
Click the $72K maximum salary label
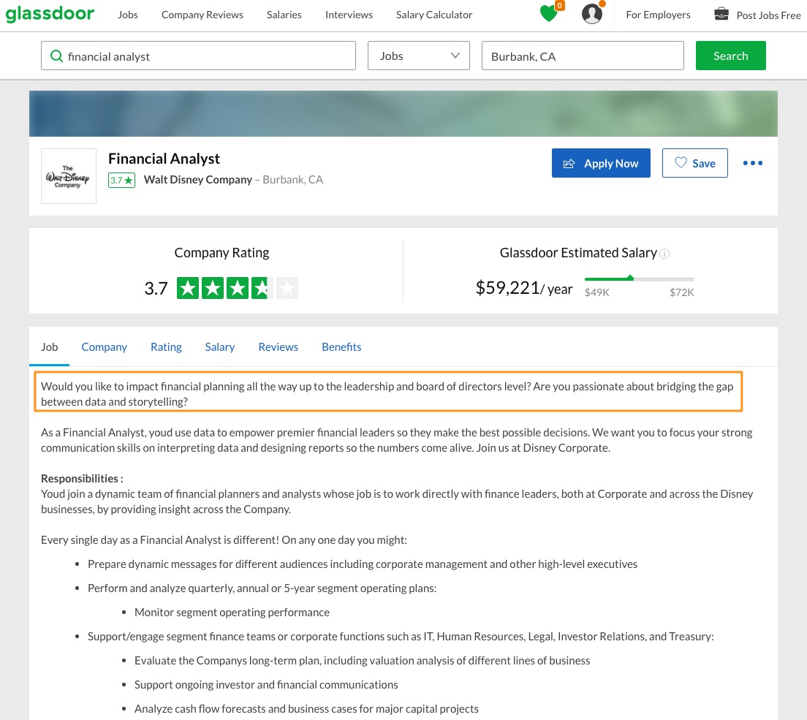coord(682,292)
